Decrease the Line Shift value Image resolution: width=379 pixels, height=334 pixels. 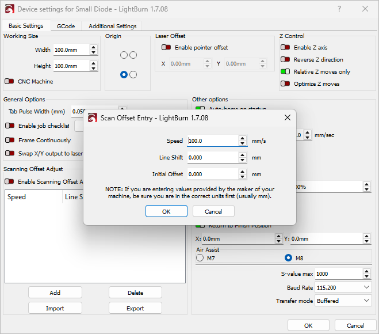click(x=243, y=160)
